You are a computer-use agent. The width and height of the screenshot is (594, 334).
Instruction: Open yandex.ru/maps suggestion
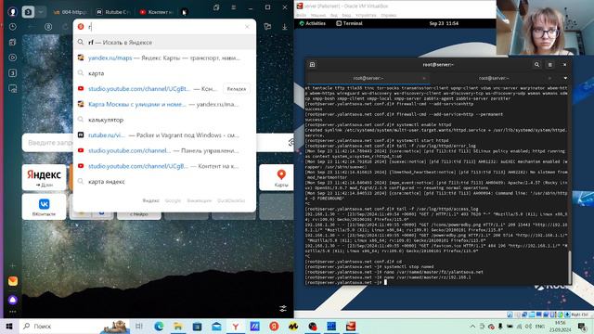coord(164,58)
